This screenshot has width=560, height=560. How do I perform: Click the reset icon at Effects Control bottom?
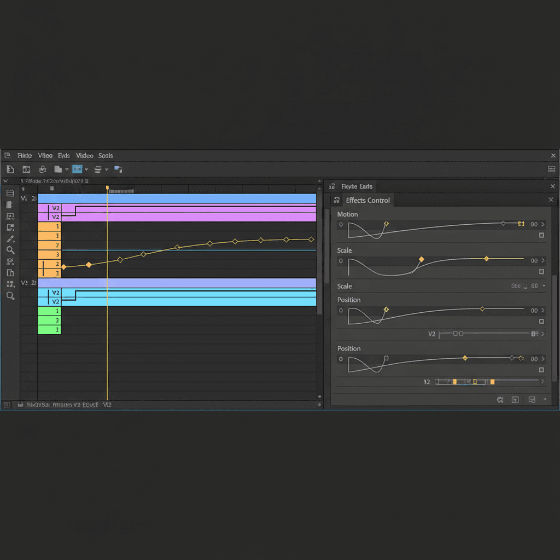click(x=500, y=400)
